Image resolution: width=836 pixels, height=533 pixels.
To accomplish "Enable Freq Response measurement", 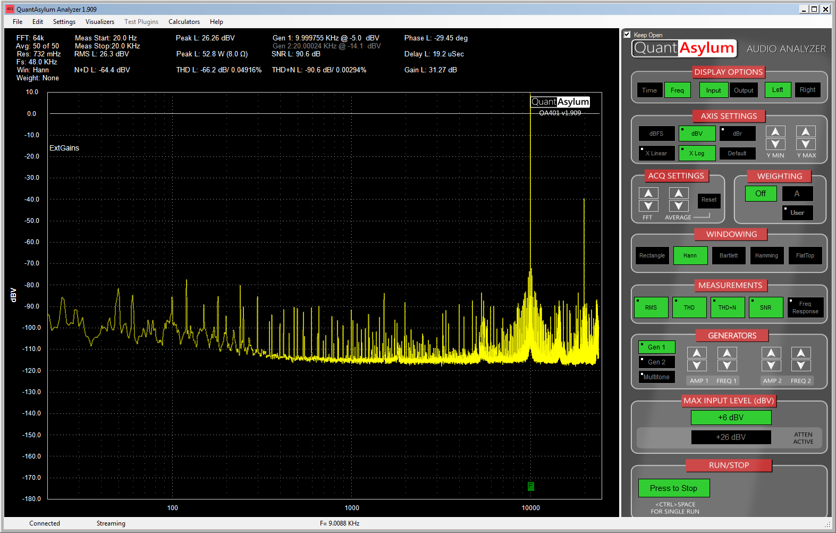I will pos(806,307).
